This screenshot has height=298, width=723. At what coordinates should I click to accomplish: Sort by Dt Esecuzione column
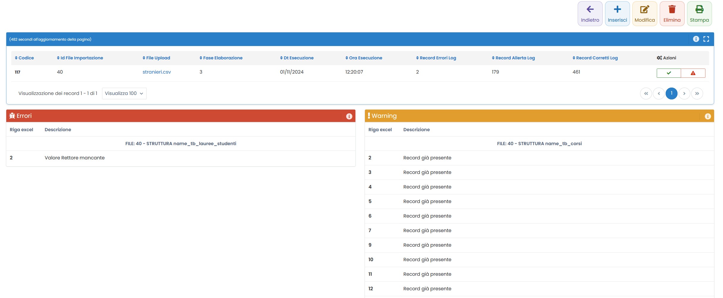coord(297,58)
